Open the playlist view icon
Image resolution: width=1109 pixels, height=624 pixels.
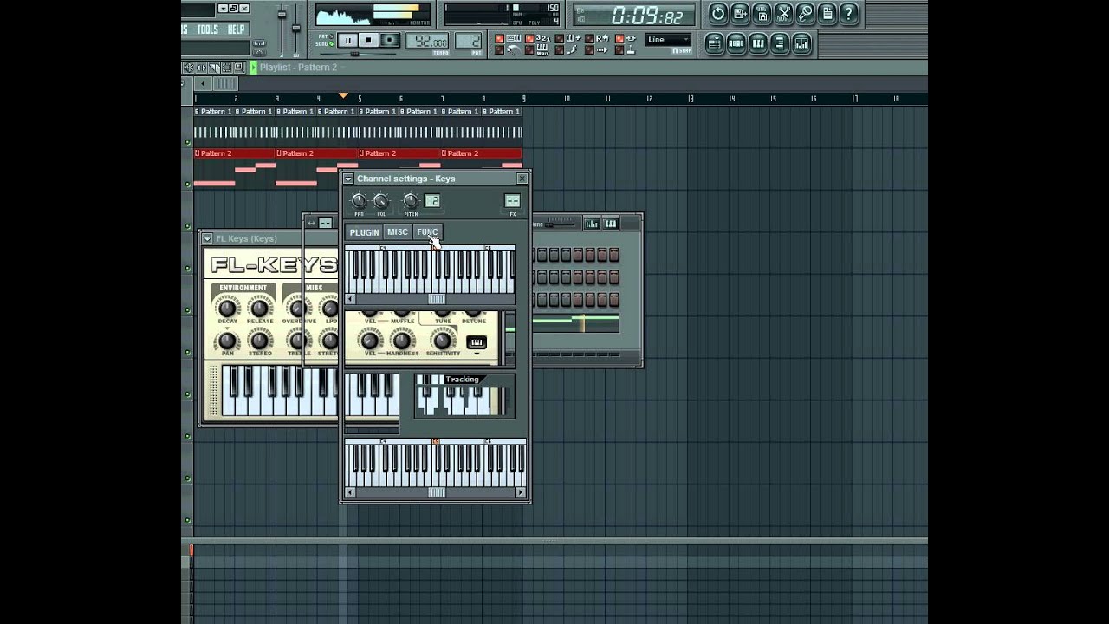(714, 43)
